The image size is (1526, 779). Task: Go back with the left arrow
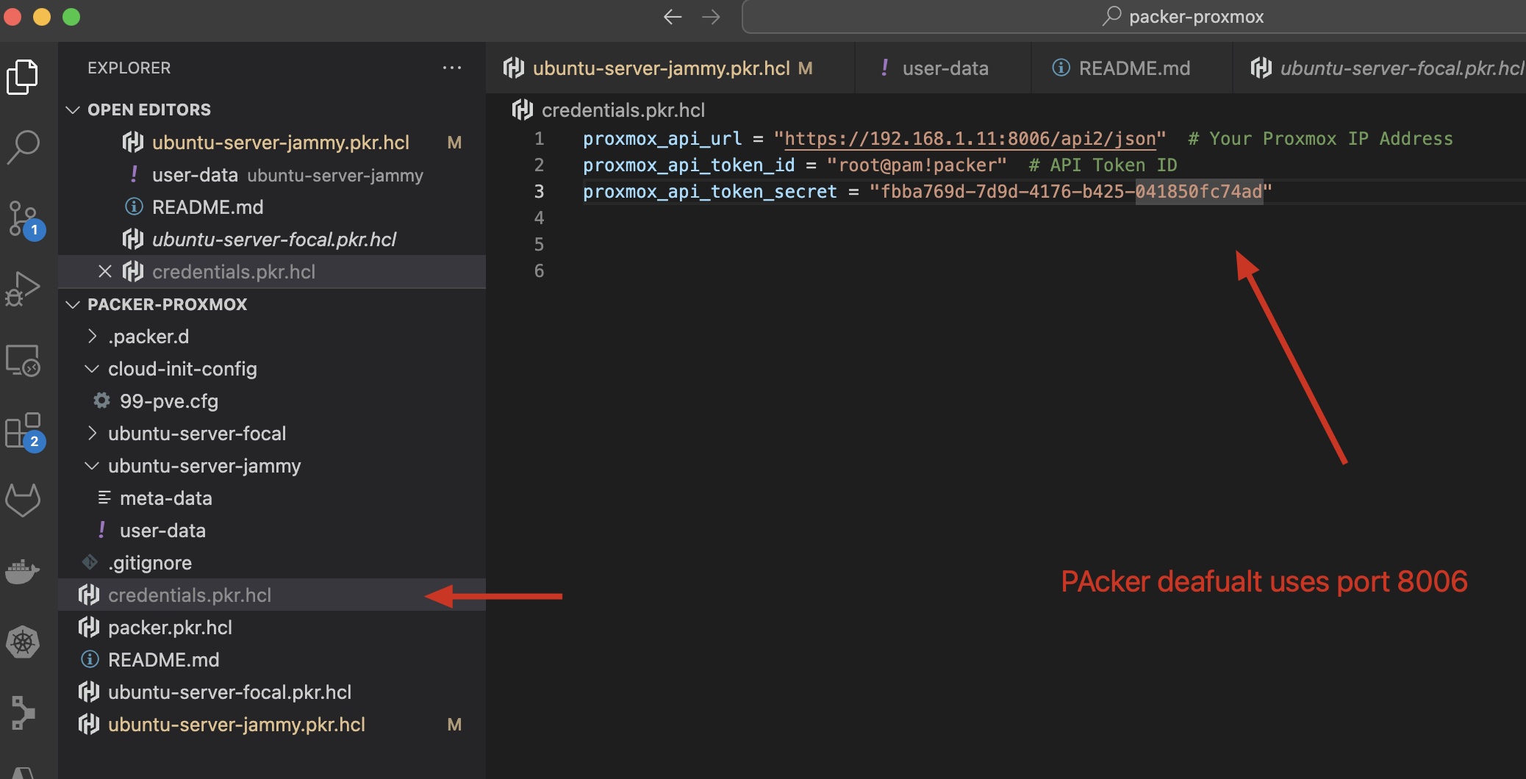pyautogui.click(x=672, y=17)
